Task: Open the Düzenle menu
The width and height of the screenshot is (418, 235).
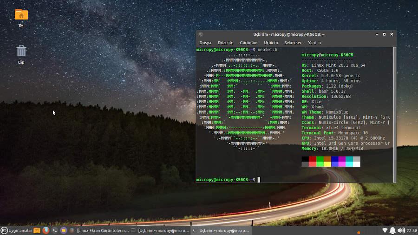Action: [225, 43]
